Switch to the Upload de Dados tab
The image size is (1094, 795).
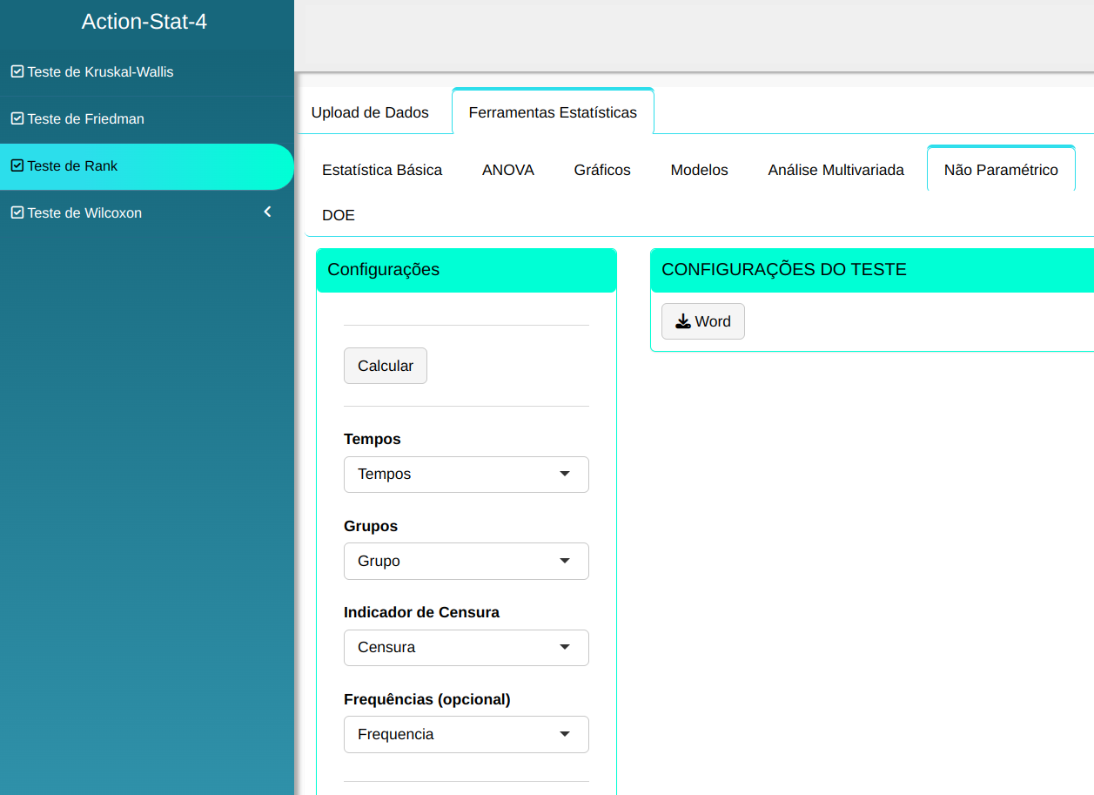point(370,112)
